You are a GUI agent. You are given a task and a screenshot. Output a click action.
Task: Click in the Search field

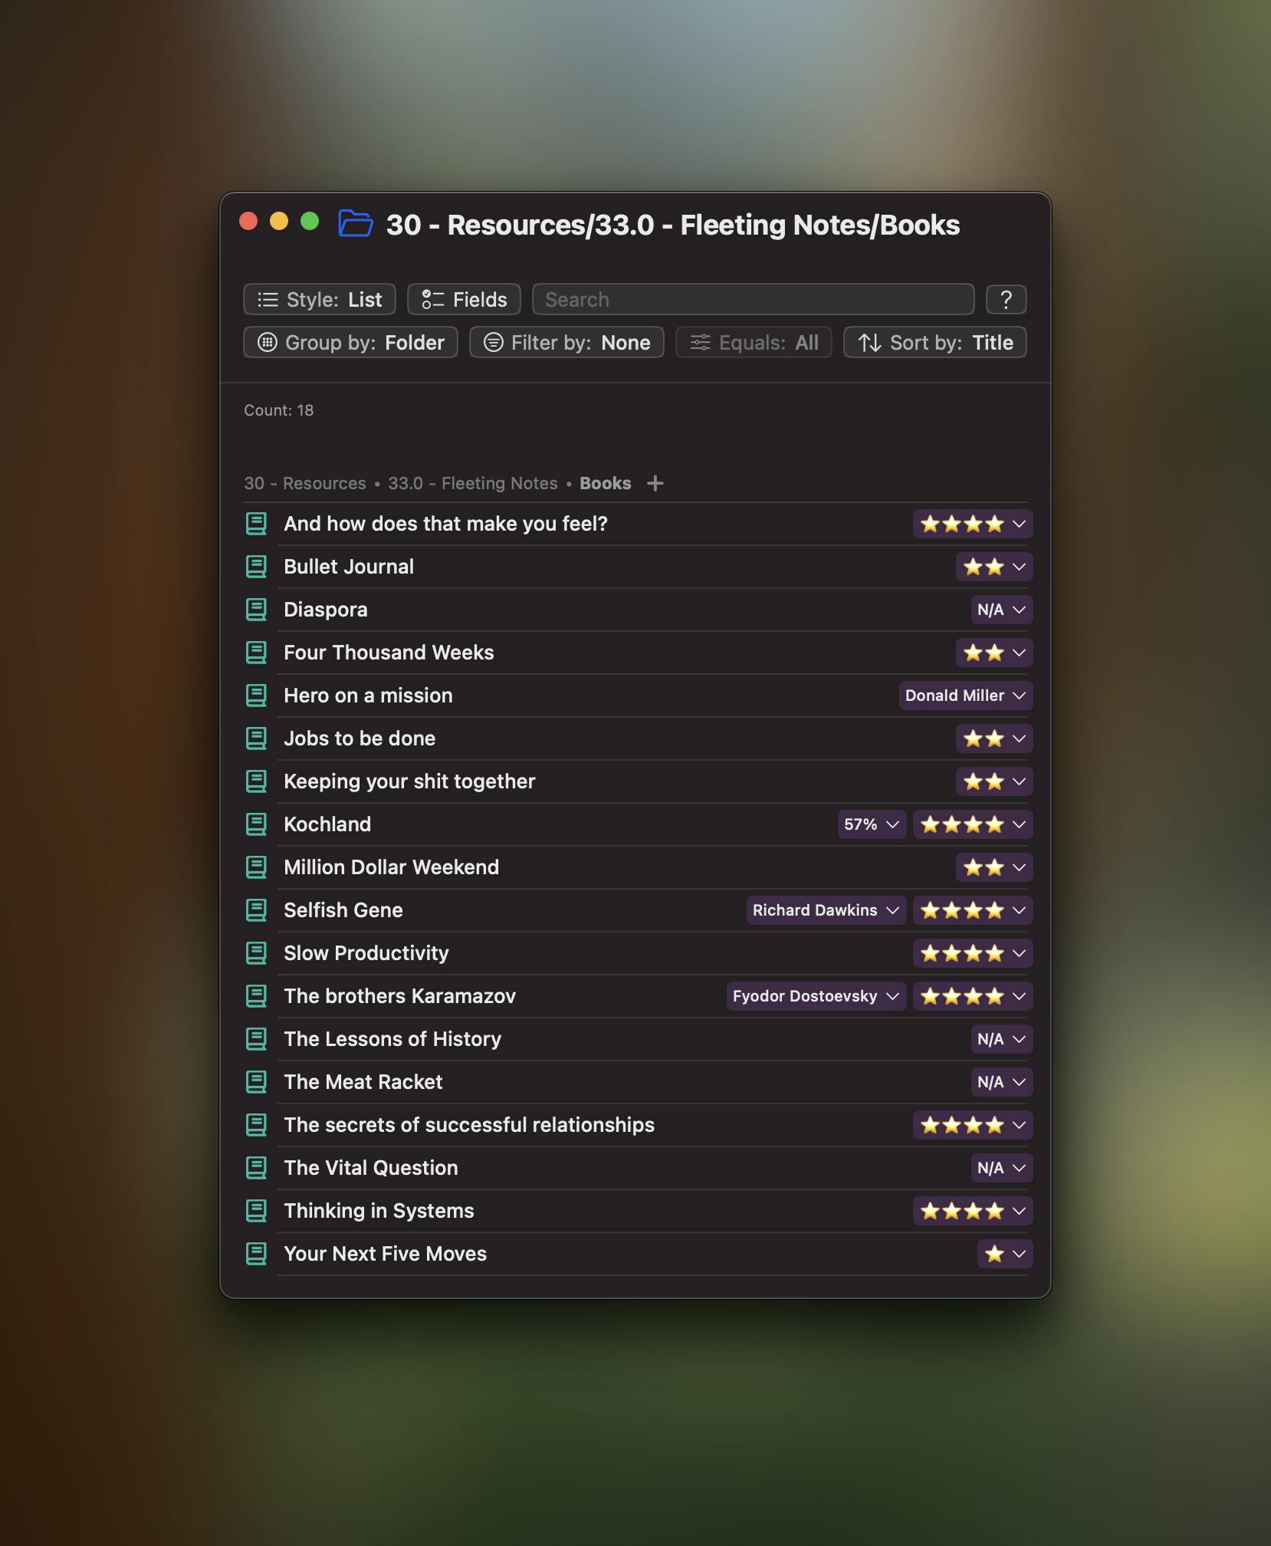coord(753,299)
